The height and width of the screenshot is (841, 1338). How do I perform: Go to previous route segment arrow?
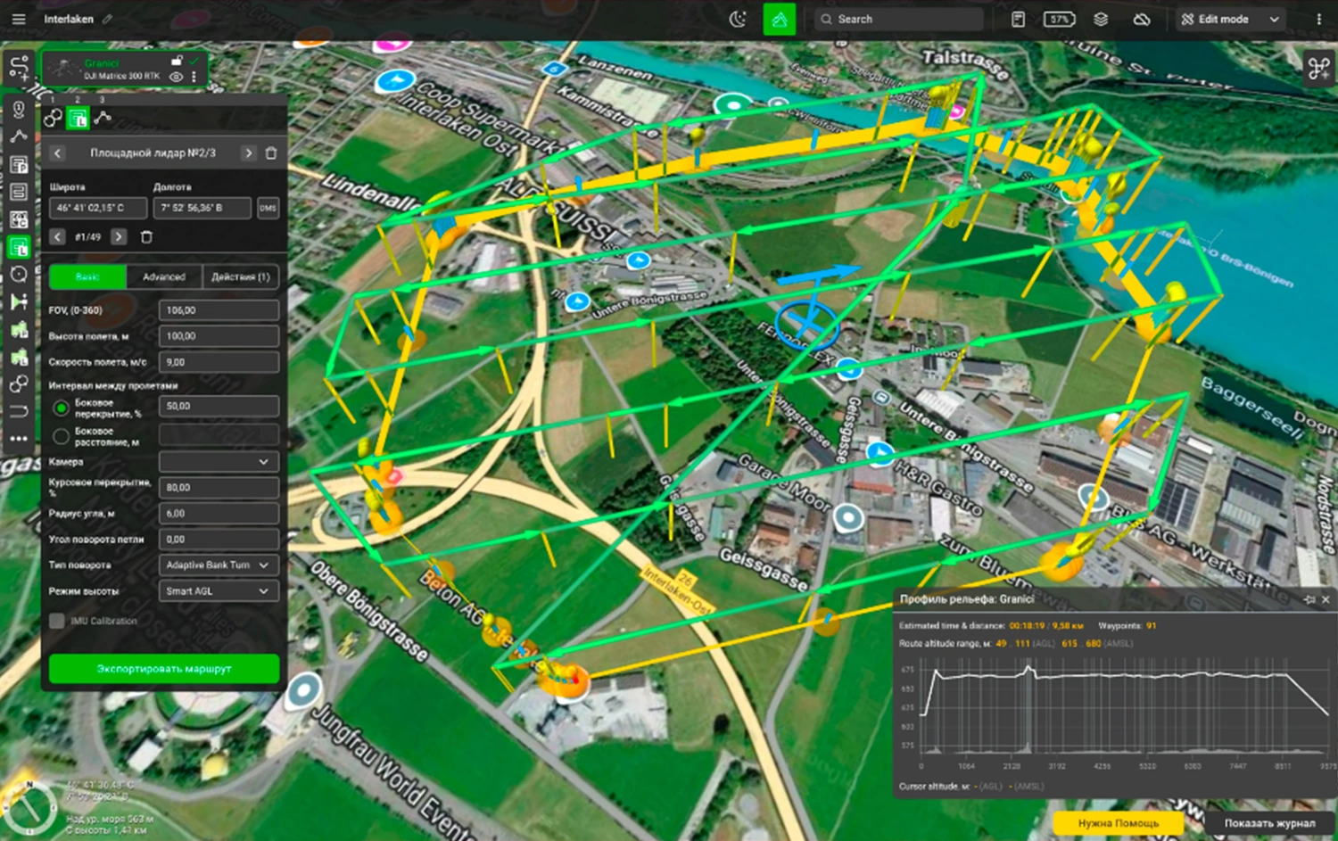click(x=58, y=153)
